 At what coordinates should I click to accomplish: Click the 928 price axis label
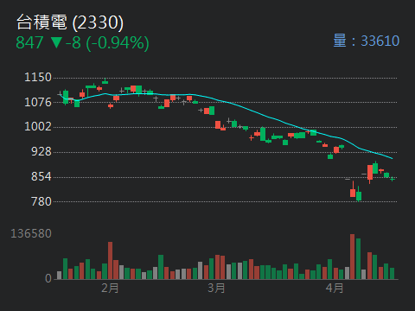41,151
